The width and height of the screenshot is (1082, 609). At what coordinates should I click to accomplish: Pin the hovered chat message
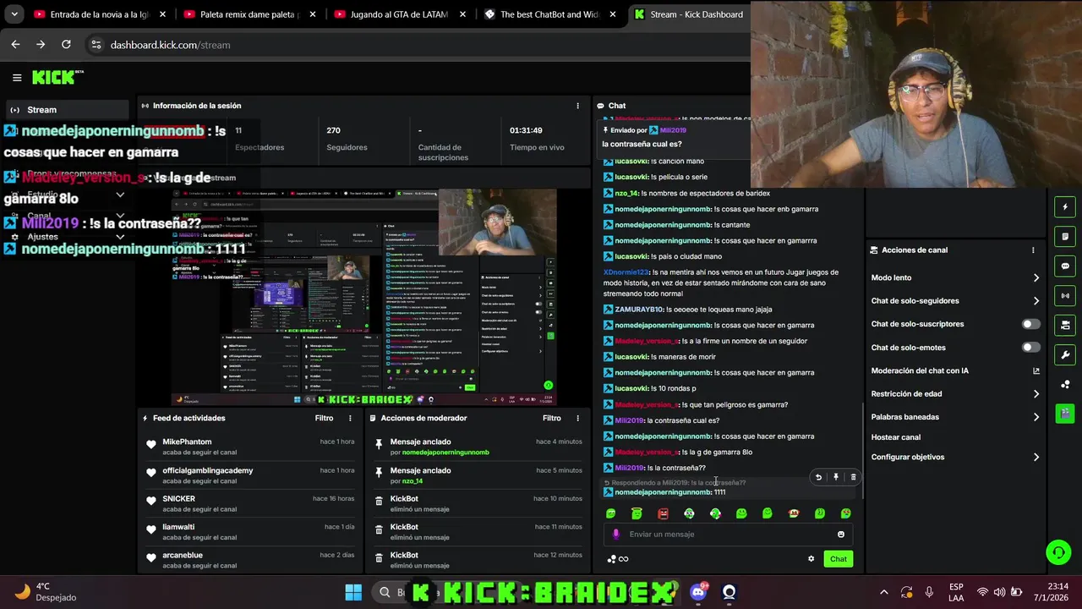[836, 477]
